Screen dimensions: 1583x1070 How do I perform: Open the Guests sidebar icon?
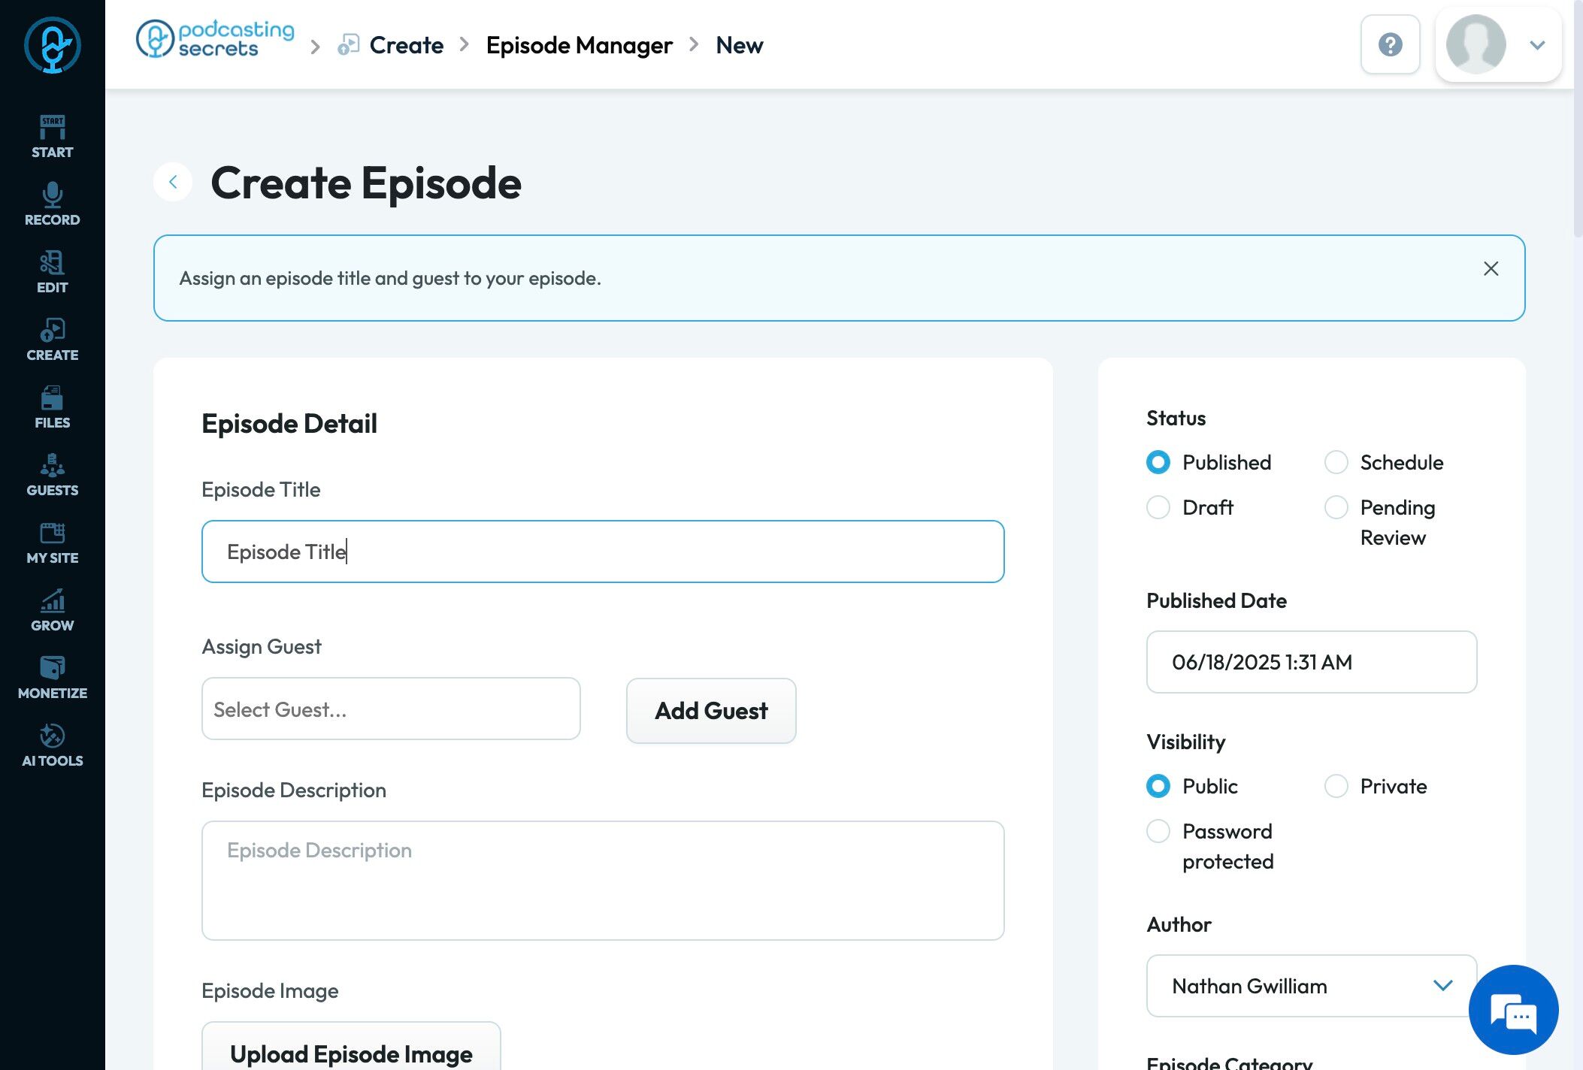tap(52, 474)
